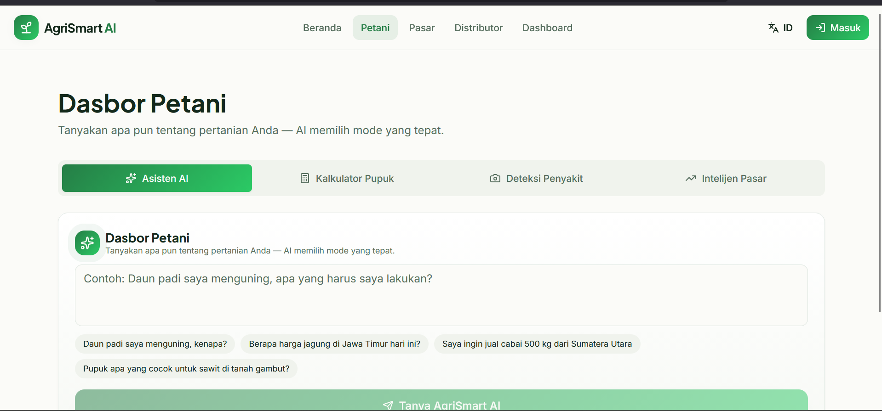Image resolution: width=882 pixels, height=411 pixels.
Task: Go to the Pasar page
Action: 422,28
